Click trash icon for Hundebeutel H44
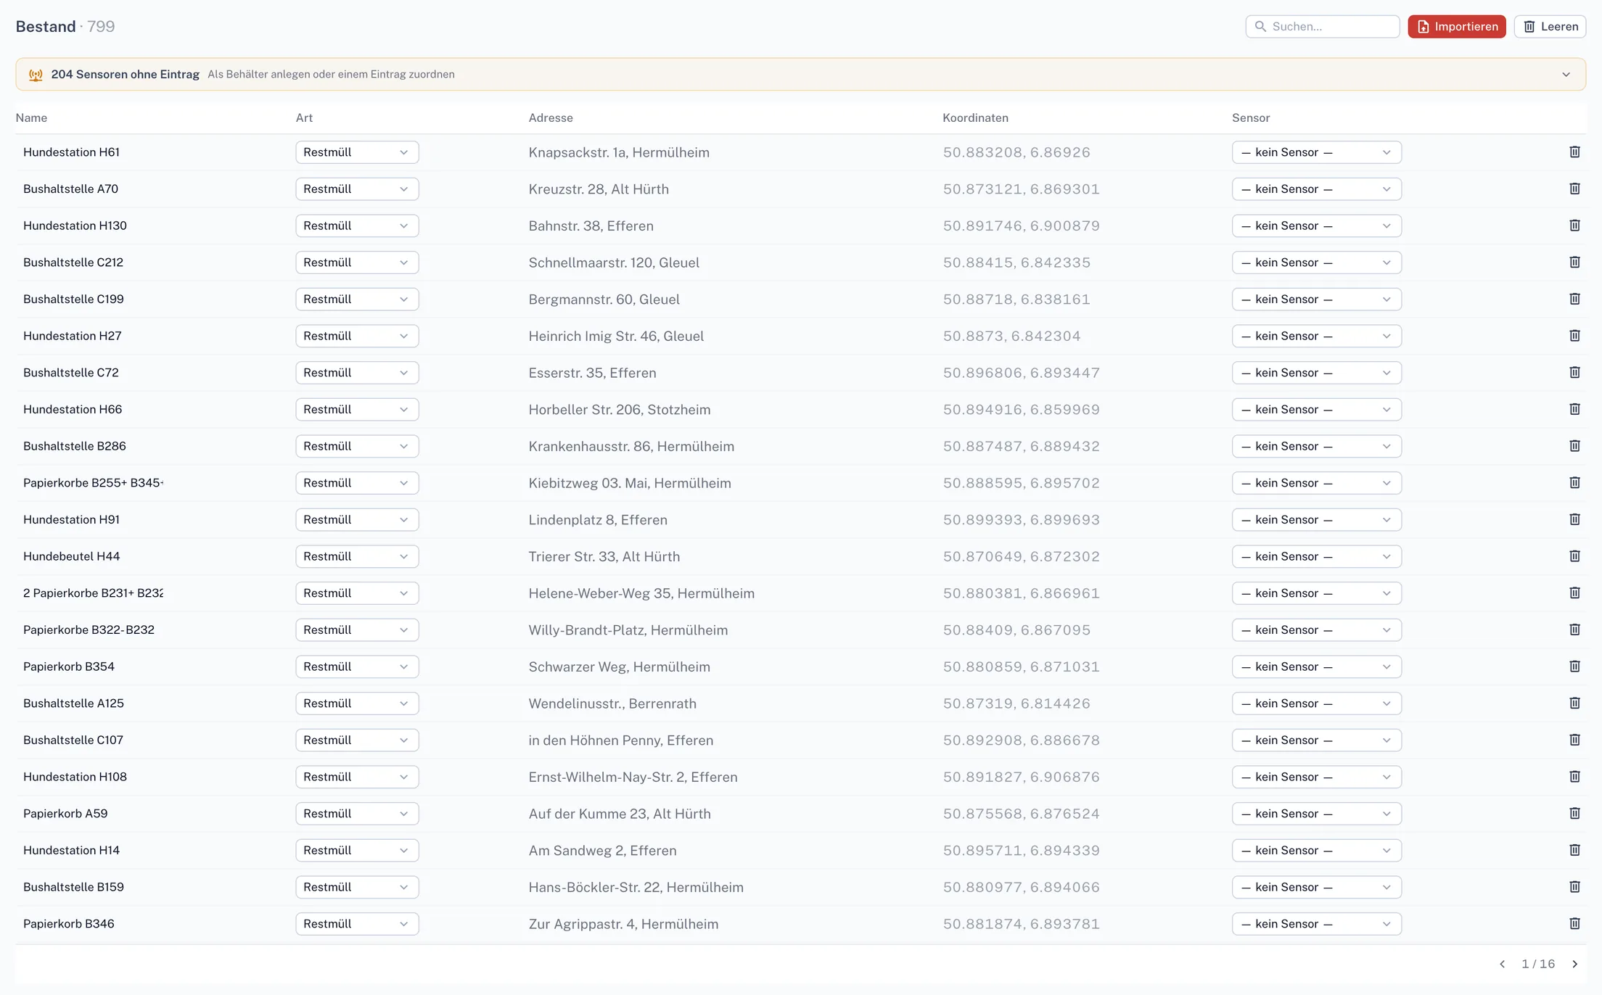1602x995 pixels. [x=1574, y=556]
